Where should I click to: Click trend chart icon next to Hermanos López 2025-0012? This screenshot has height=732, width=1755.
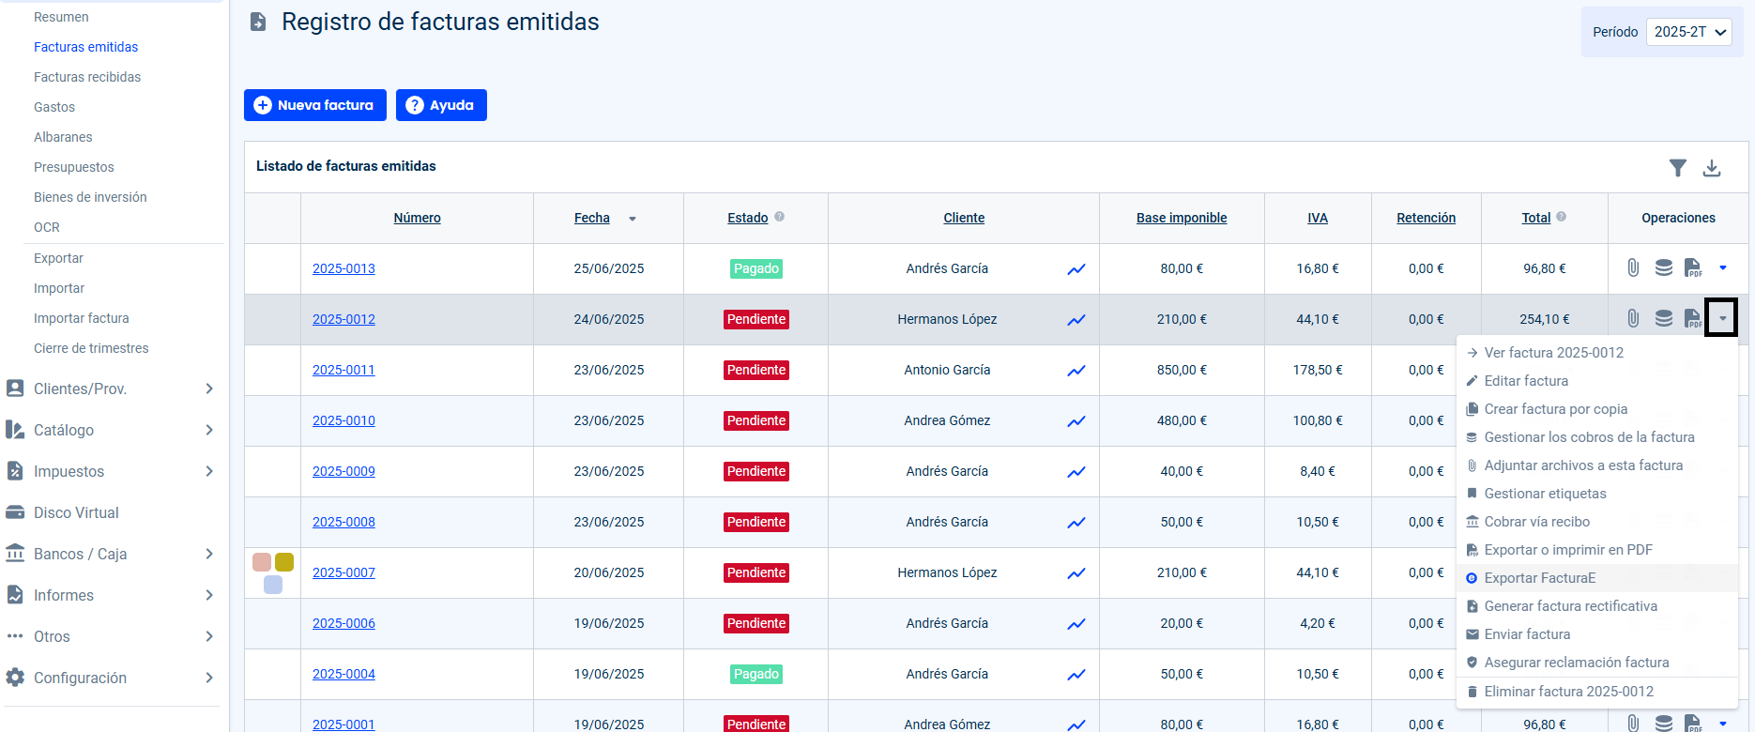[1076, 320]
